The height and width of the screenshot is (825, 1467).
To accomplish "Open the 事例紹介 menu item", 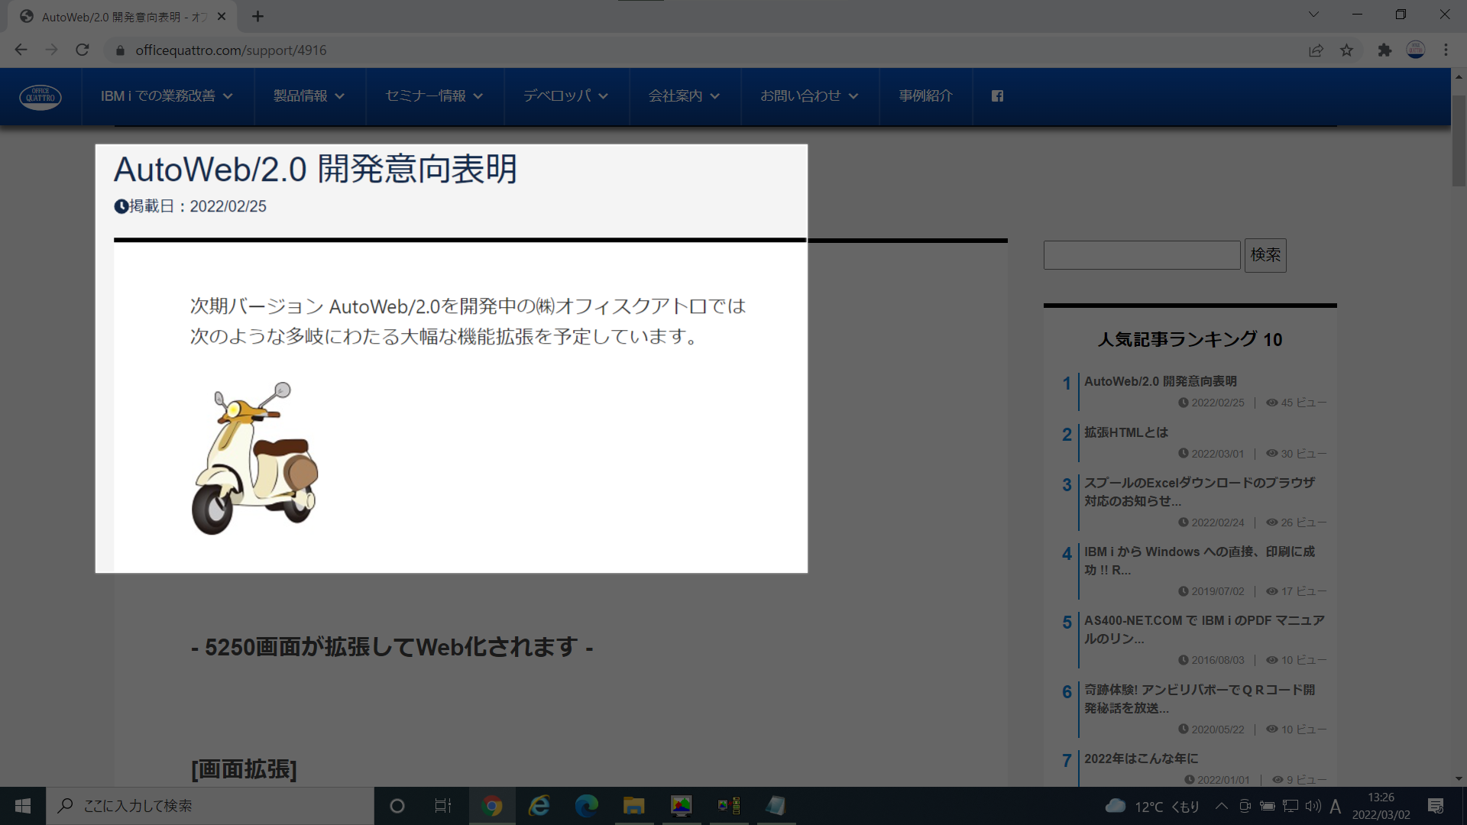I will coord(925,96).
